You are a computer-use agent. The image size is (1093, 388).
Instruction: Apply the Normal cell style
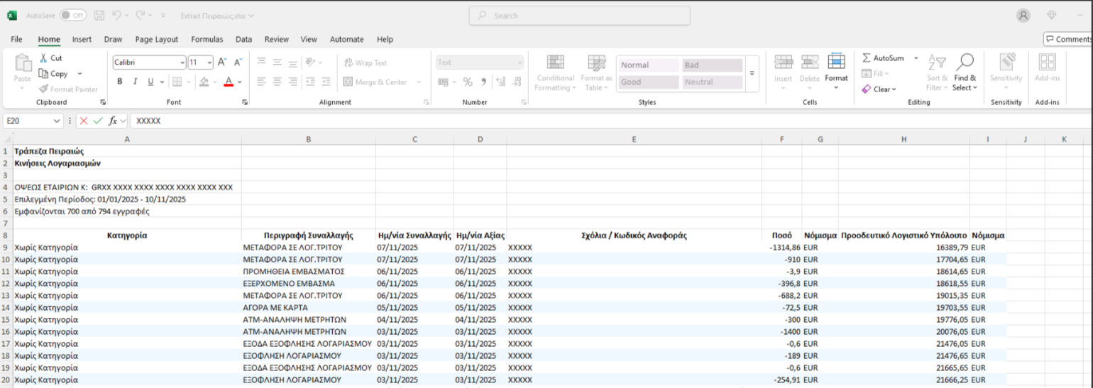click(647, 65)
